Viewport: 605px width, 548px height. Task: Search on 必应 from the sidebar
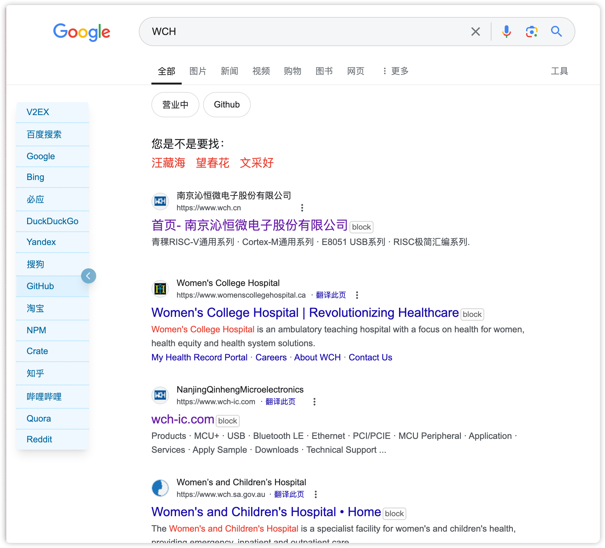pos(52,199)
